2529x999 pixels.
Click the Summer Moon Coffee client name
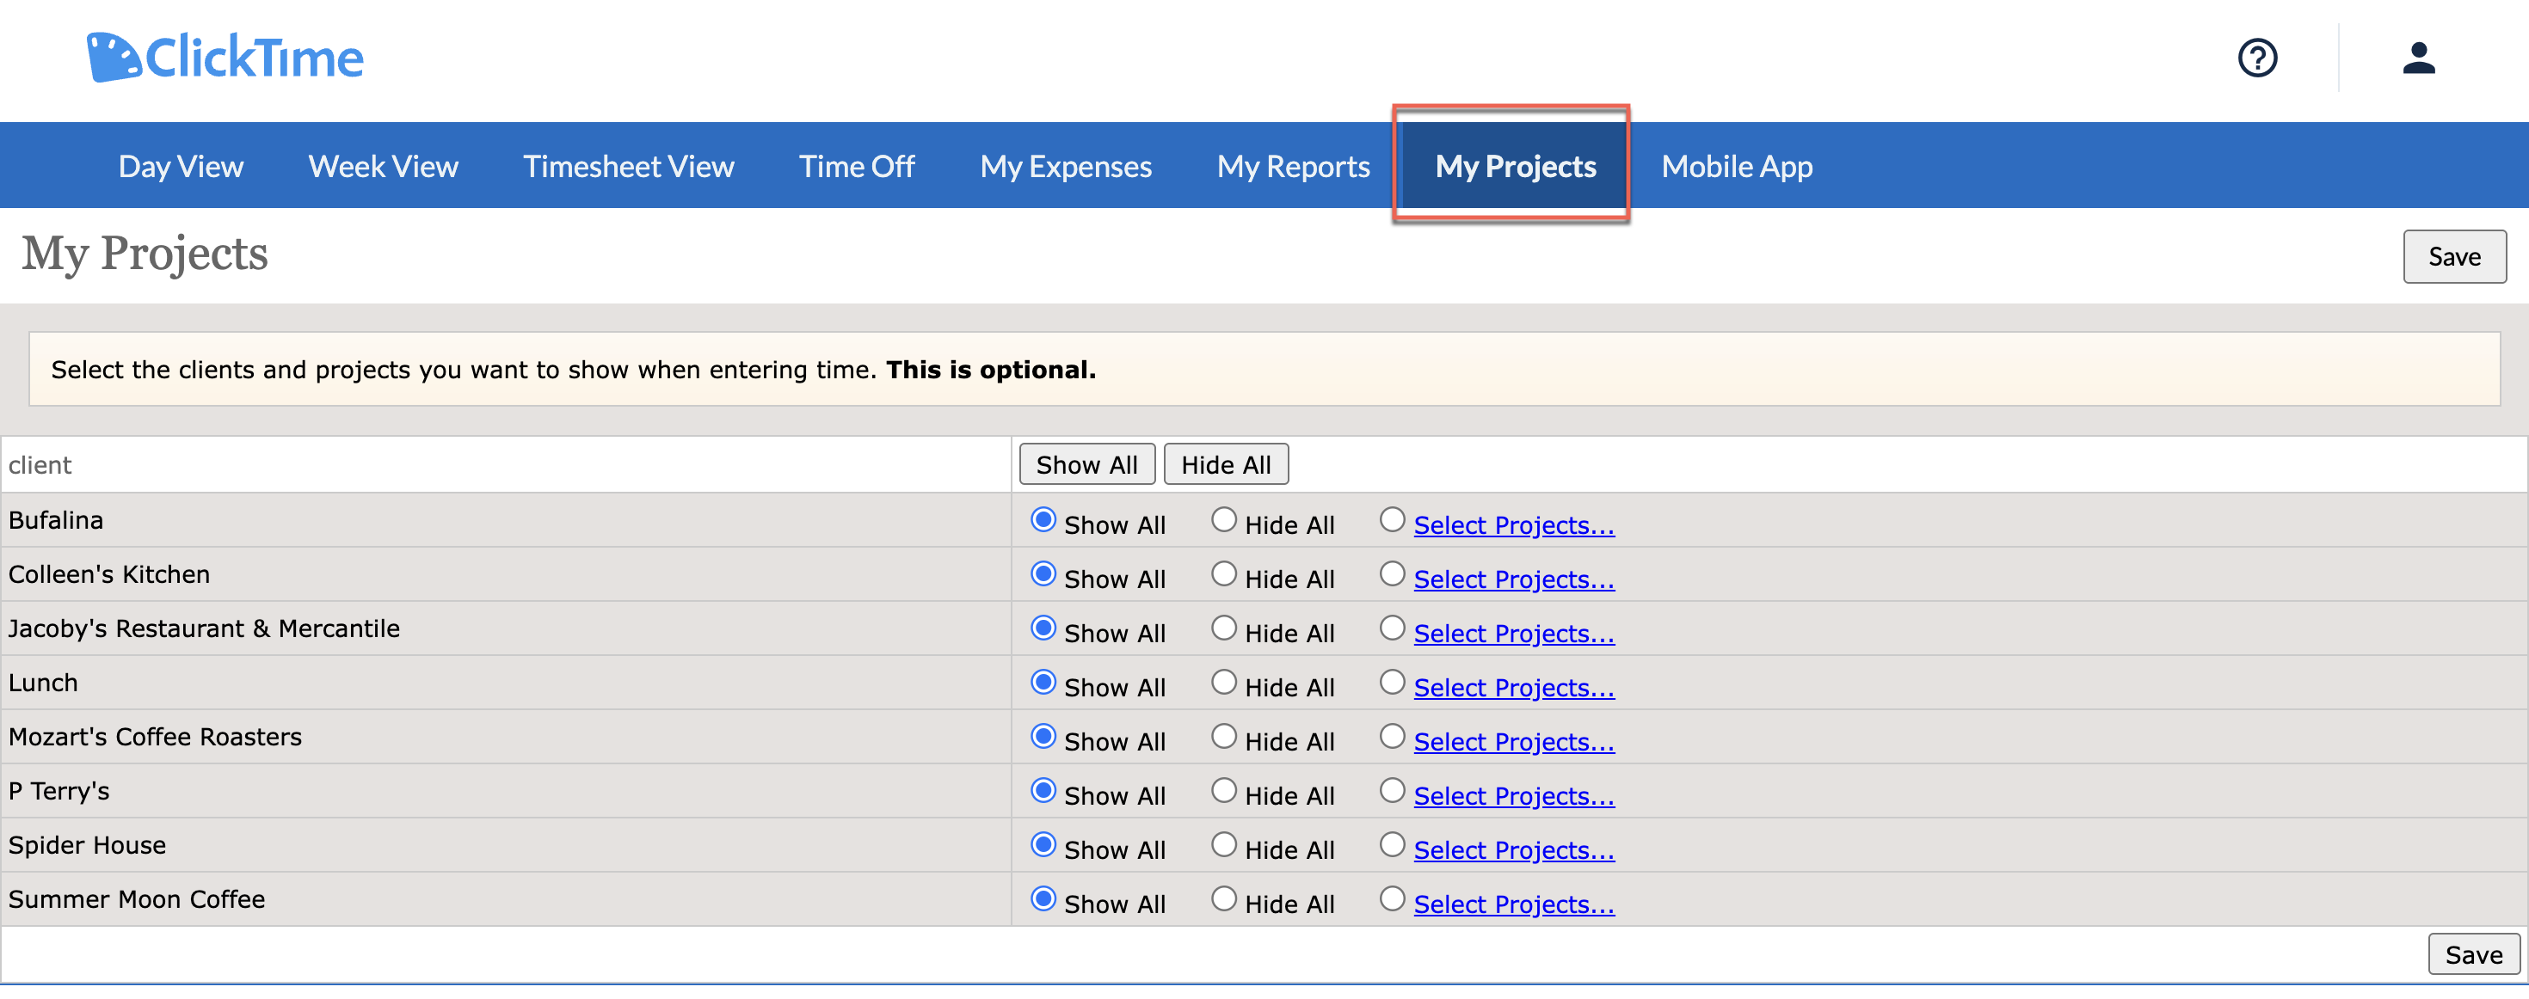pyautogui.click(x=137, y=899)
